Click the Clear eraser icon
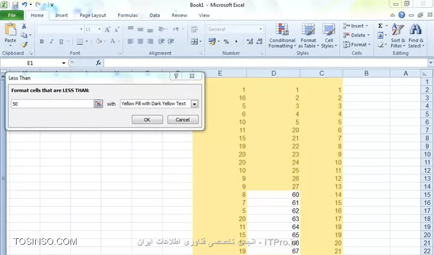 point(380,44)
